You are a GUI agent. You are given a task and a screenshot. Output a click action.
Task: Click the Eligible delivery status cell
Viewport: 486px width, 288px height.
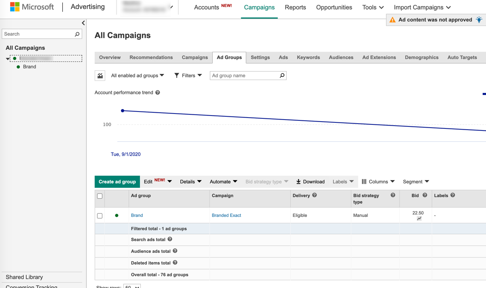click(300, 215)
